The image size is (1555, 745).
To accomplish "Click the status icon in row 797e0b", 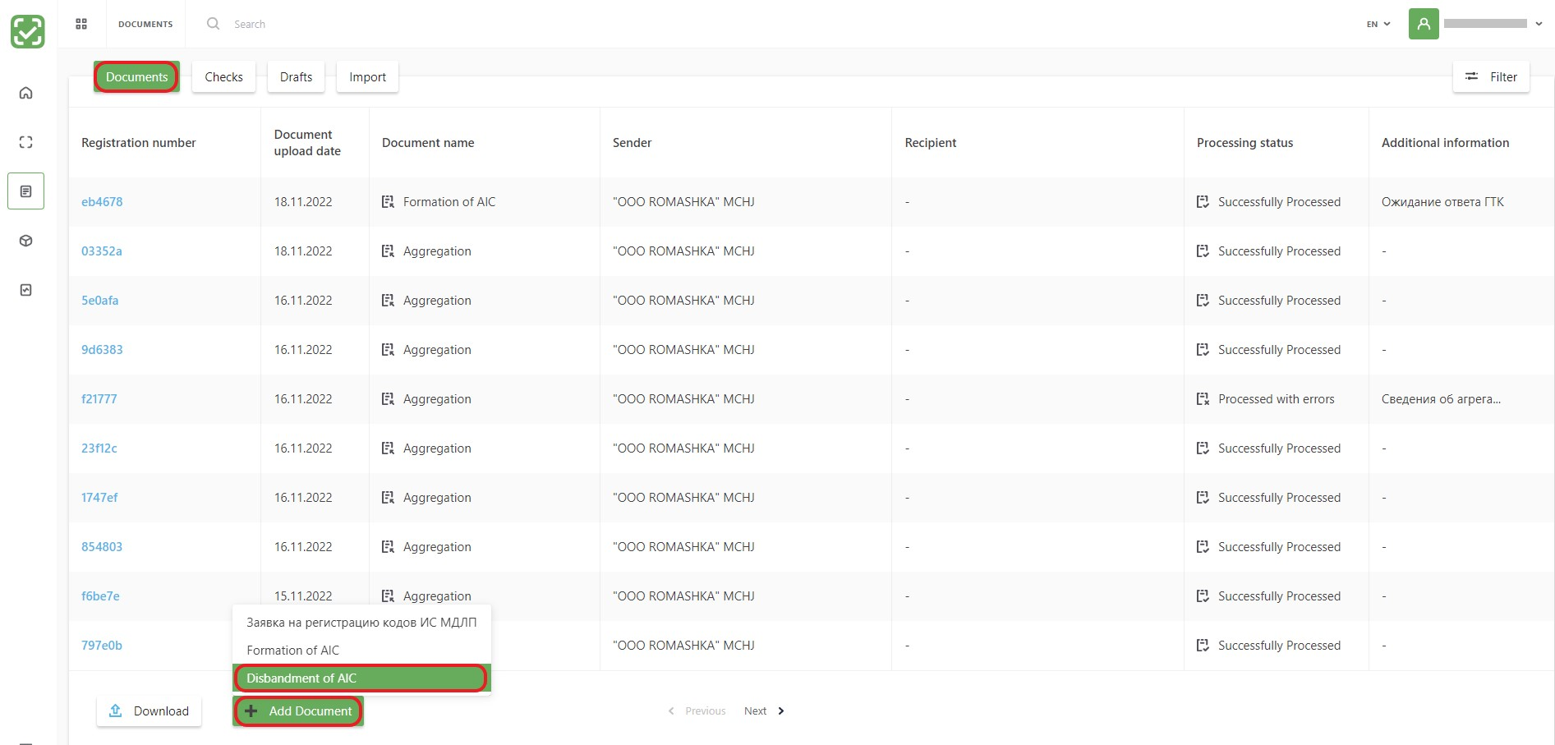I will 1203,646.
